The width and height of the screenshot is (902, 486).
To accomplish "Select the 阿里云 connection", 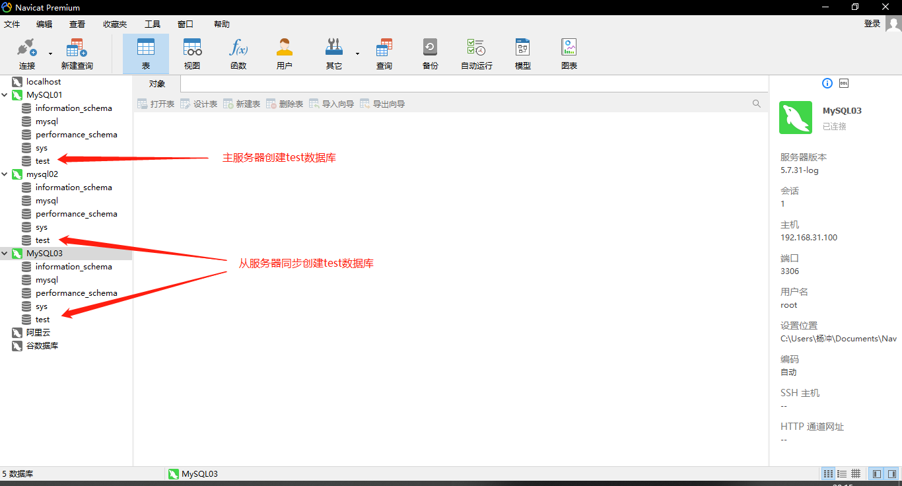I will pos(38,333).
